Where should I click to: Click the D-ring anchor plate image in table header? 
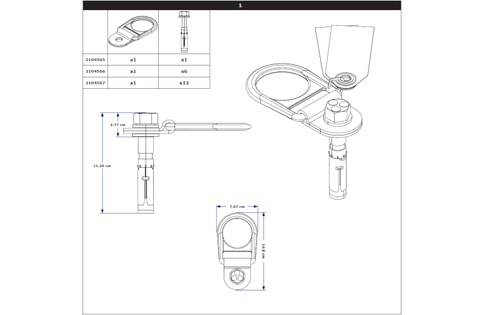133,31
